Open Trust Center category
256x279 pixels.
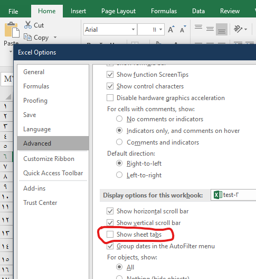(53, 203)
